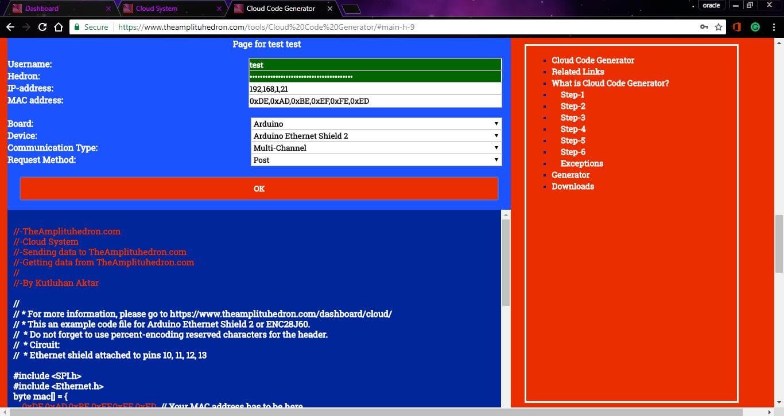Image resolution: width=784 pixels, height=416 pixels.
Task: Go to Step-3 in the sidebar
Action: click(573, 117)
